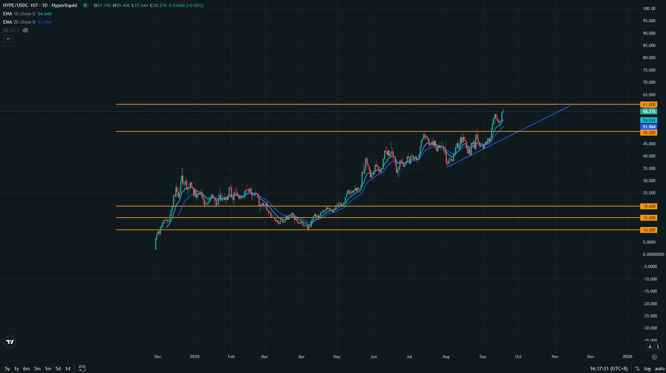The image size is (666, 373).
Task: Click the 51.964 EMA price label on axis
Action: pos(649,126)
